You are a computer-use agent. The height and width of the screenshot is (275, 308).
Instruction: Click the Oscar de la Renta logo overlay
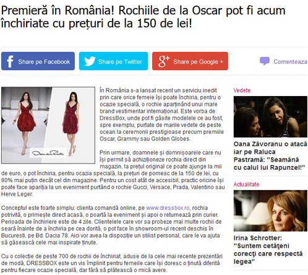[48, 153]
